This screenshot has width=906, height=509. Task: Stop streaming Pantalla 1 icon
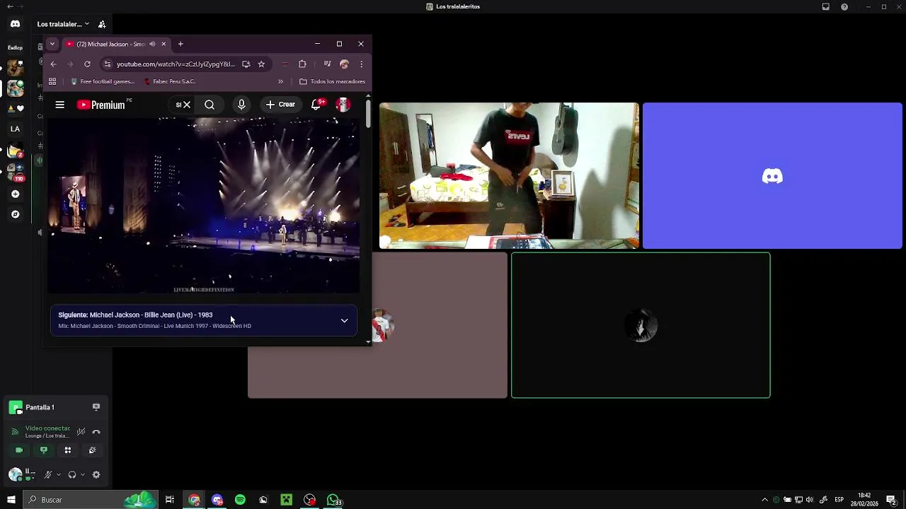click(x=96, y=407)
